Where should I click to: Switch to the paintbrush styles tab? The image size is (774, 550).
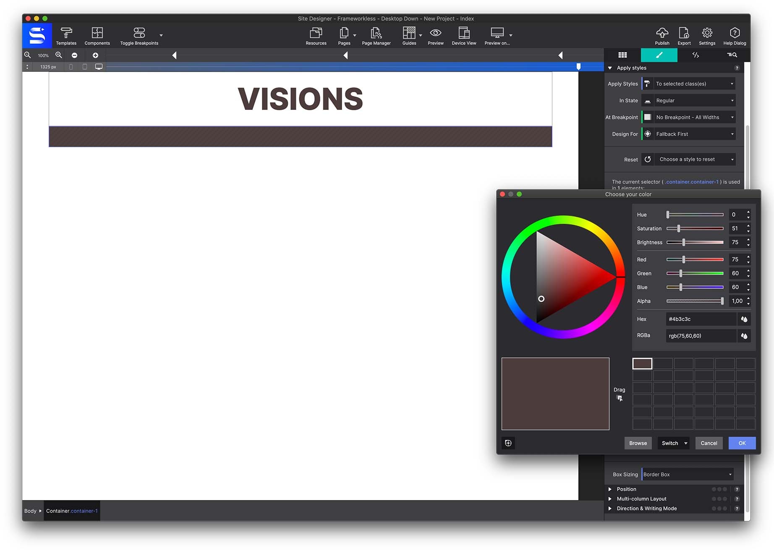tap(659, 55)
